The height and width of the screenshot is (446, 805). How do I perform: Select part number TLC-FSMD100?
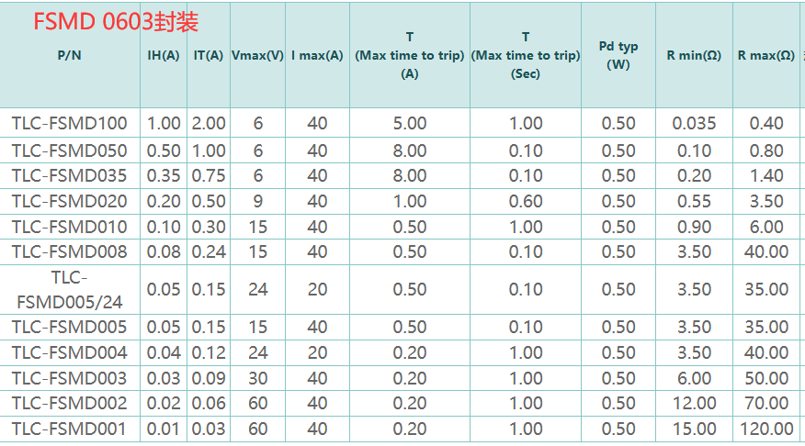(70, 123)
